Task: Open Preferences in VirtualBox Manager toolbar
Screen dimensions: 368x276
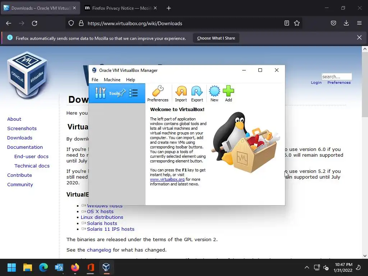Action: click(158, 93)
